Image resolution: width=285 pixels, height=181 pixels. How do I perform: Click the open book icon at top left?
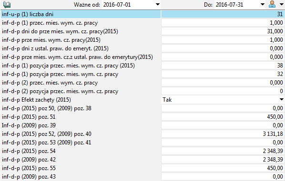pyautogui.click(x=7, y=4)
